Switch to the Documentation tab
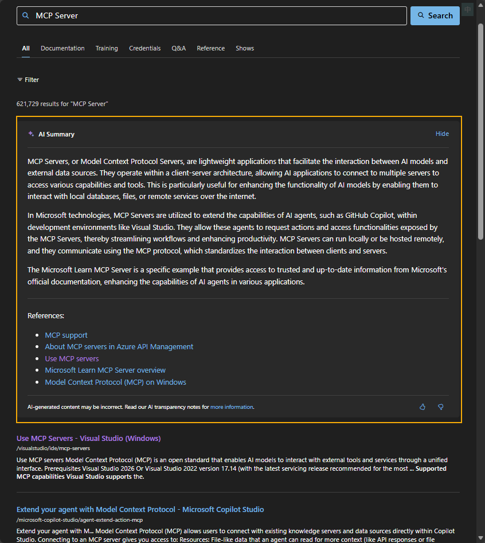Viewport: 485px width, 543px height. coord(62,48)
